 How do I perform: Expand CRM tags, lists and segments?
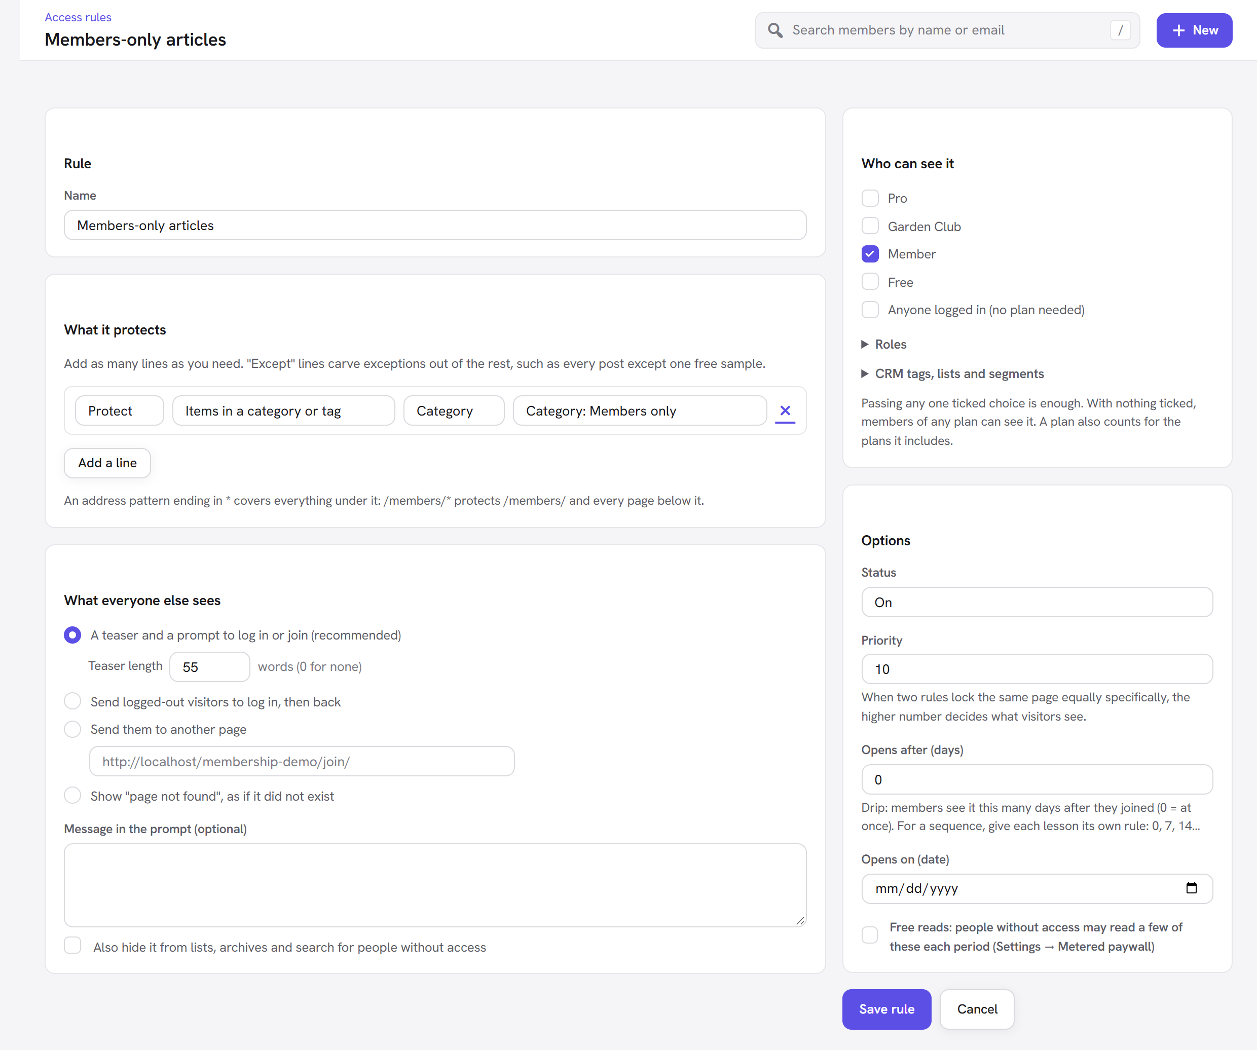[x=952, y=373]
